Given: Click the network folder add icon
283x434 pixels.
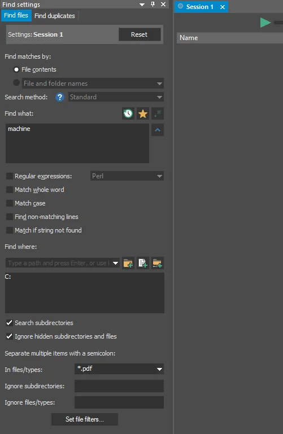Looking at the screenshot, I should pyautogui.click(x=157, y=263).
